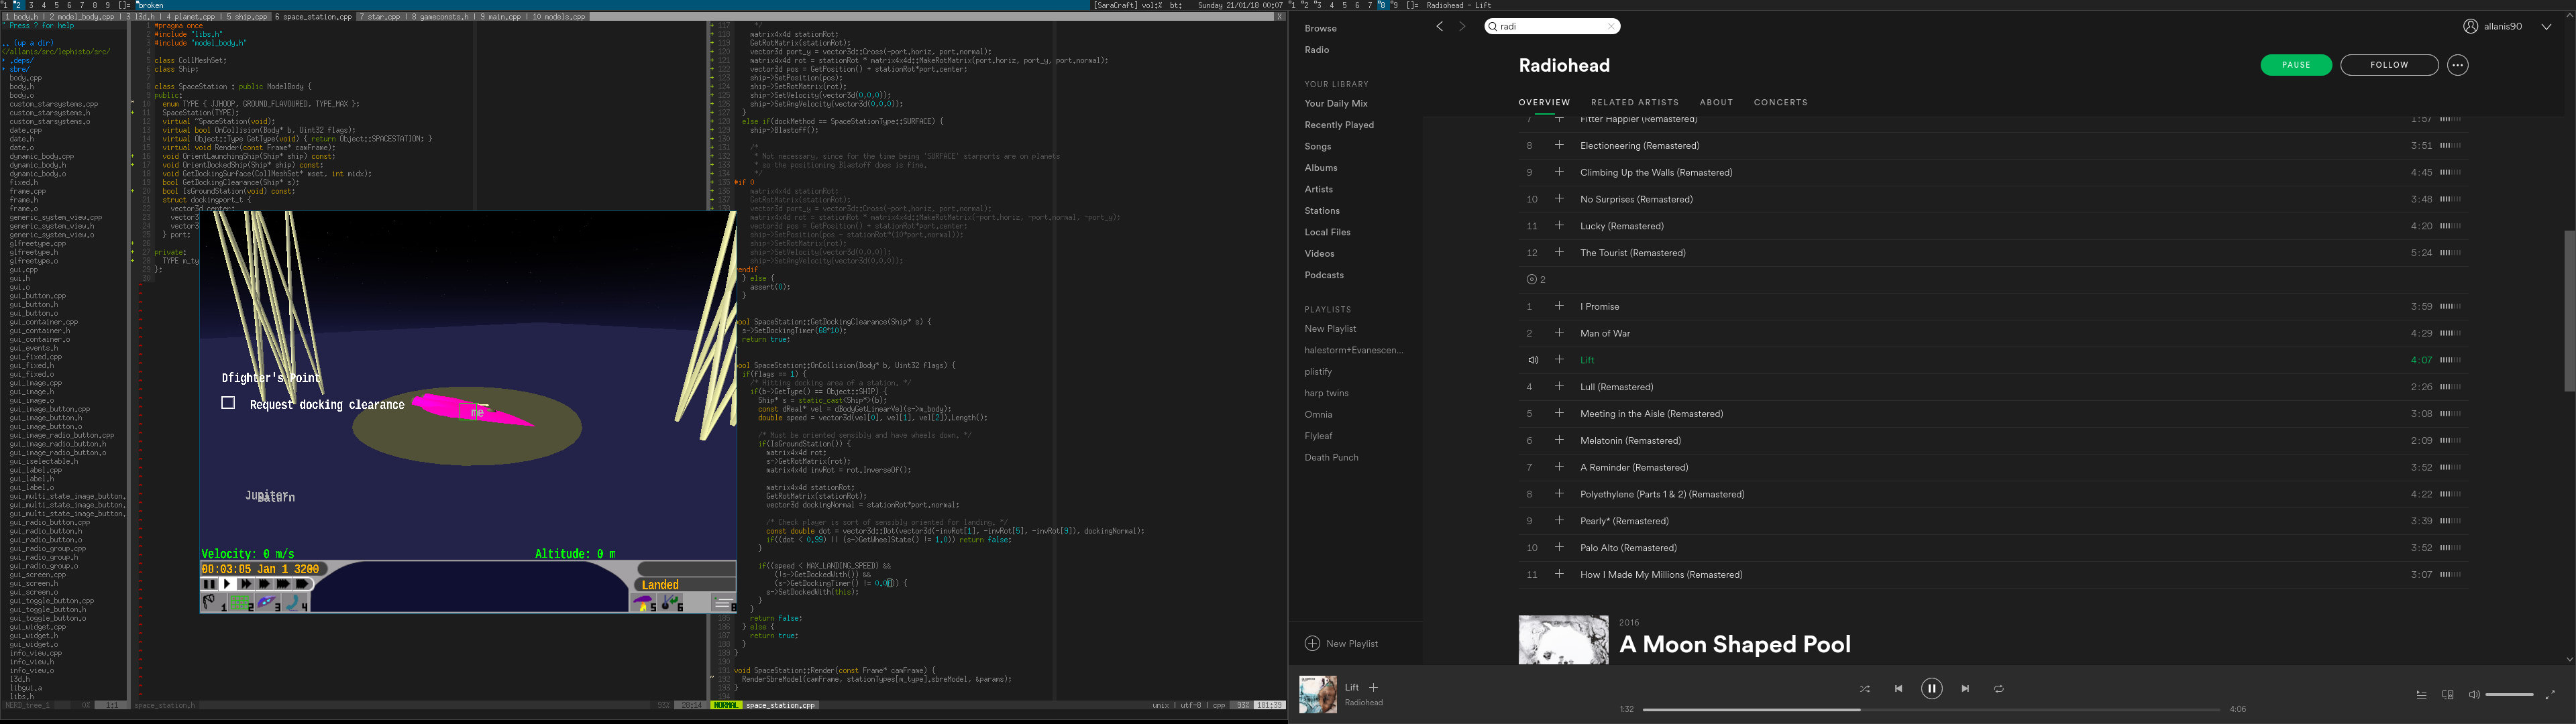Open the sector map view (button 2)
2576x724 pixels.
click(x=241, y=603)
